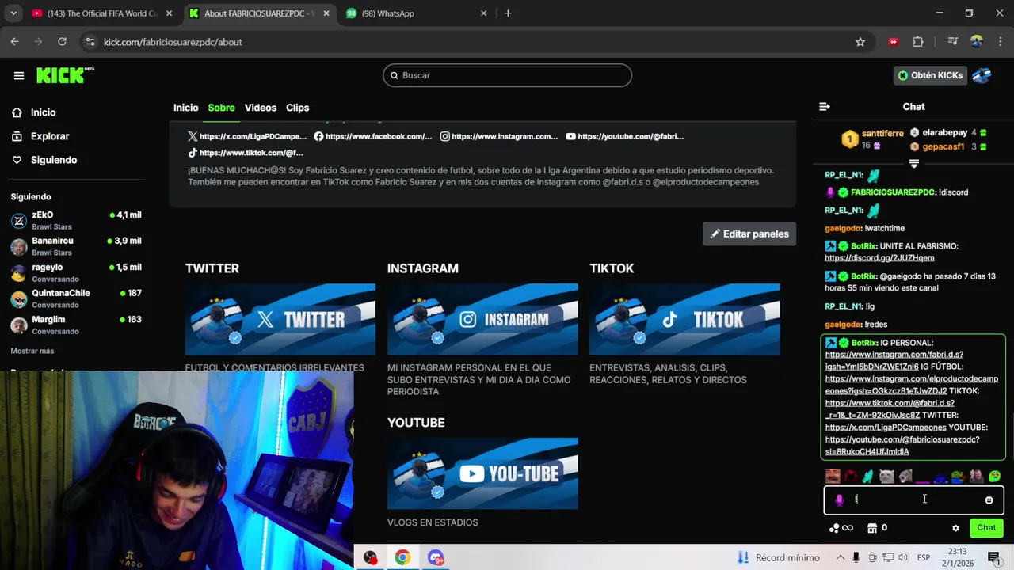Open the hamburger menu beside KICK logo
The width and height of the screenshot is (1014, 570).
[19, 76]
